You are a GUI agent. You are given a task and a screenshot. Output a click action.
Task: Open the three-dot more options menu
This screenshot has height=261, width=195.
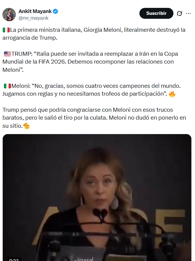pos(188,13)
